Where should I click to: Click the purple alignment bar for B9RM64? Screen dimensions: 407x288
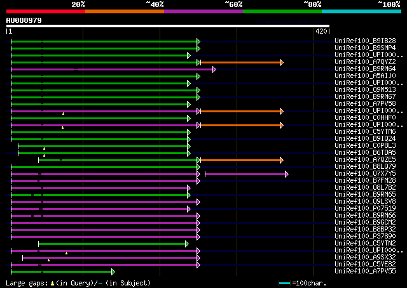tap(112, 69)
